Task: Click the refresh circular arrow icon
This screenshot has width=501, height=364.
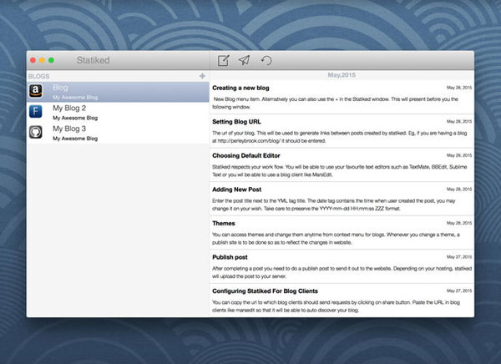Action: (266, 60)
